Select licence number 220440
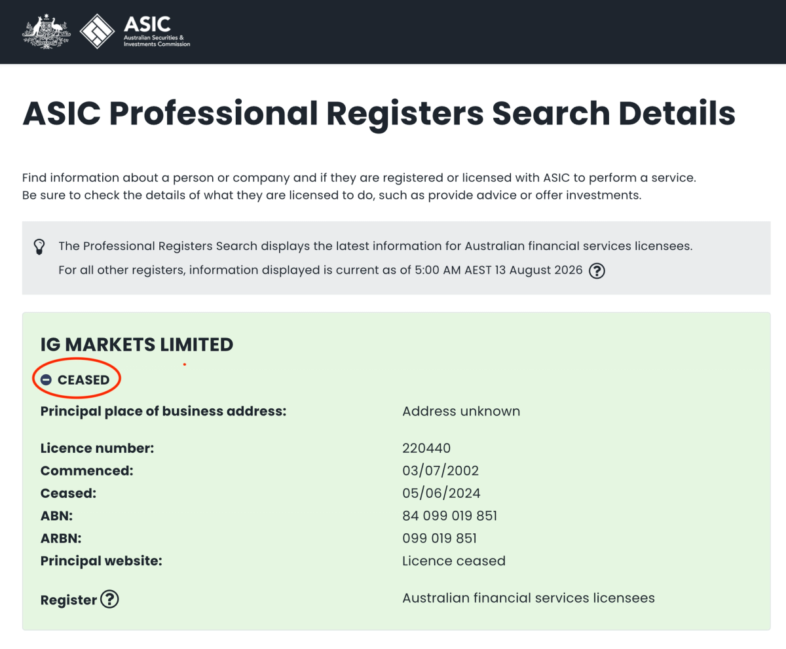 [426, 448]
